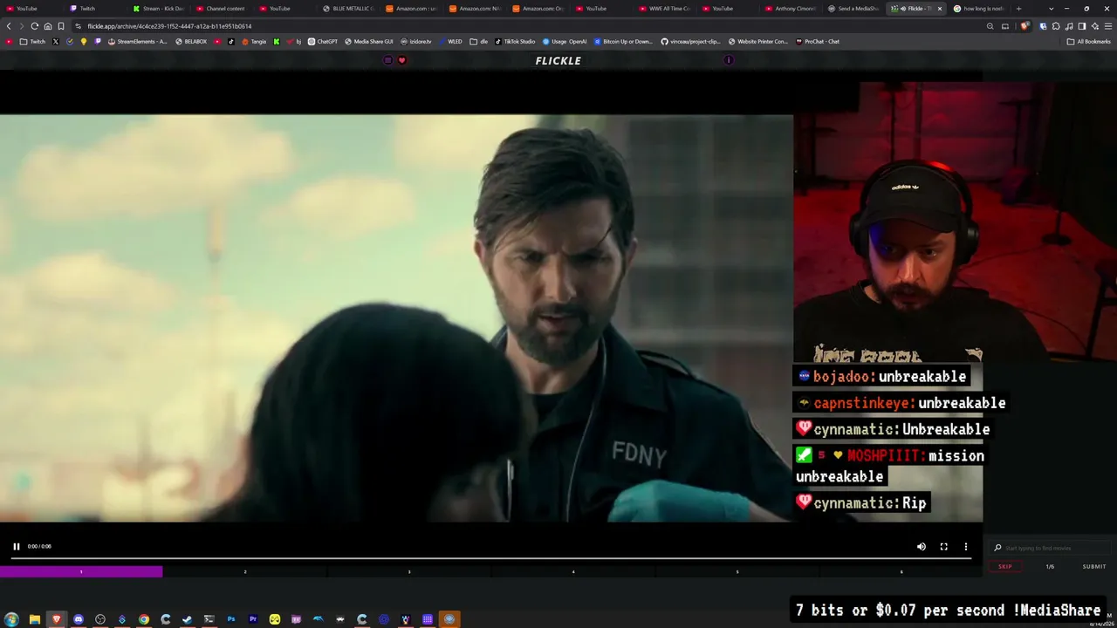Open the dle bookmarks folder
The image size is (1117, 628).
point(479,41)
